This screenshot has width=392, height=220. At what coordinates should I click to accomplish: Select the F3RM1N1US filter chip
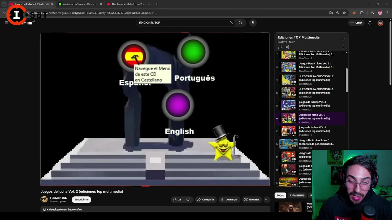coord(297,196)
